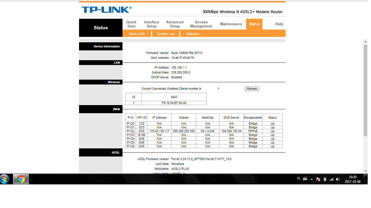The image size is (371, 208).
Task: Show hidden tray icons arrow
Action: pyautogui.click(x=312, y=179)
